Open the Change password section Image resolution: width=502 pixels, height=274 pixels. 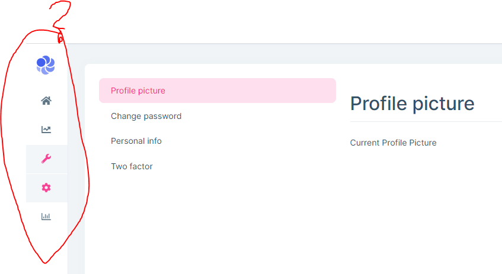(146, 116)
